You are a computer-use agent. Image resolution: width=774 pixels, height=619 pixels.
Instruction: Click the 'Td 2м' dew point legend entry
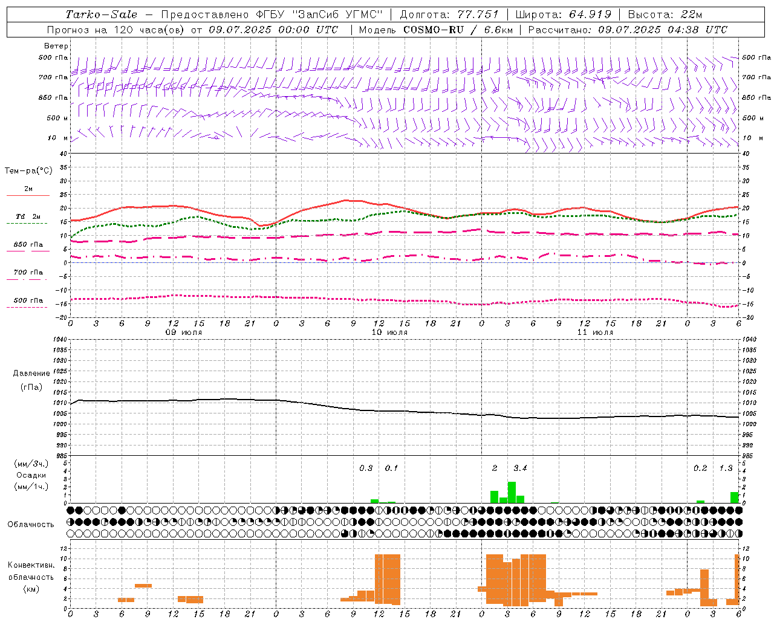[28, 216]
